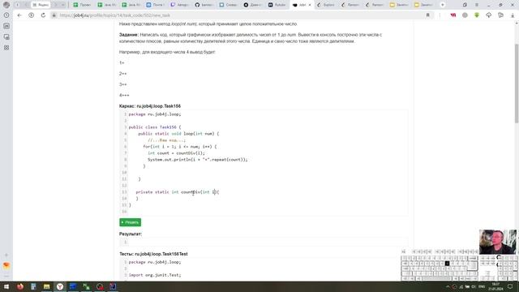The height and width of the screenshot is (292, 519).
Task: Click the lock icon in the address bar
Action: (54, 15)
